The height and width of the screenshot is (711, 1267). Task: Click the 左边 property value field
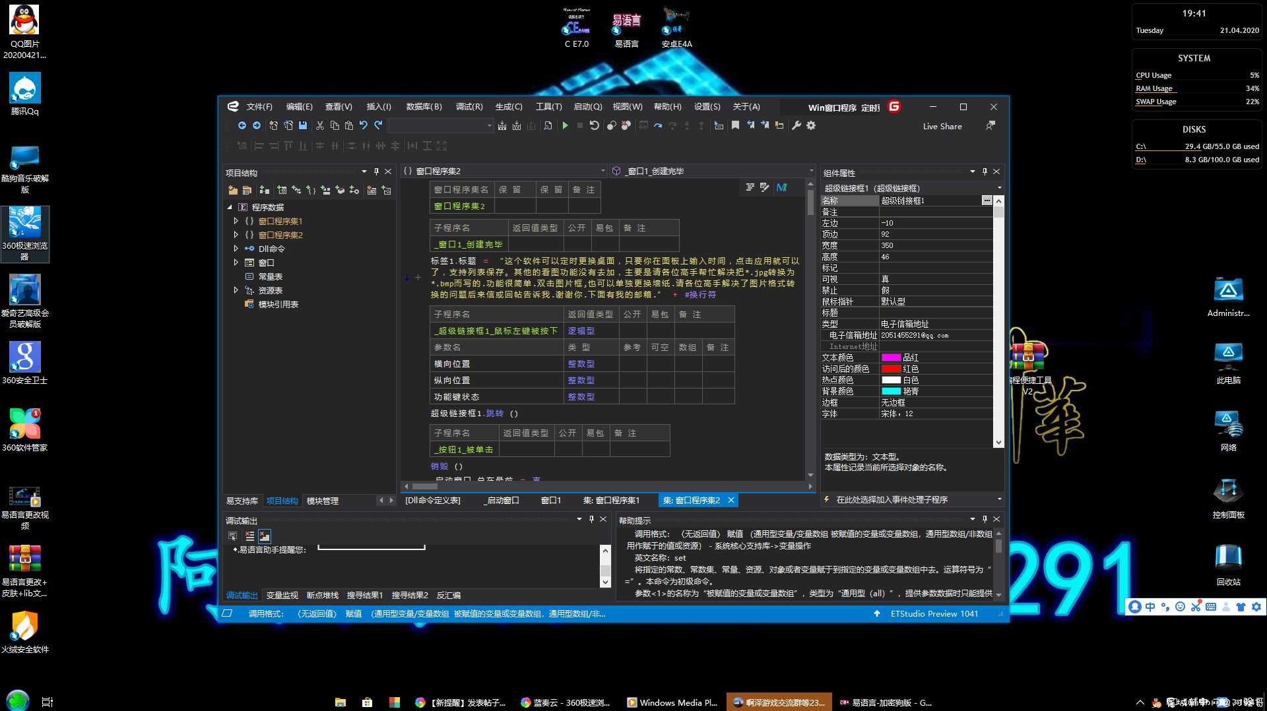pos(936,224)
